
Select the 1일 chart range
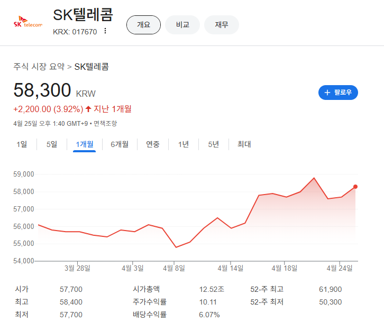coord(22,144)
